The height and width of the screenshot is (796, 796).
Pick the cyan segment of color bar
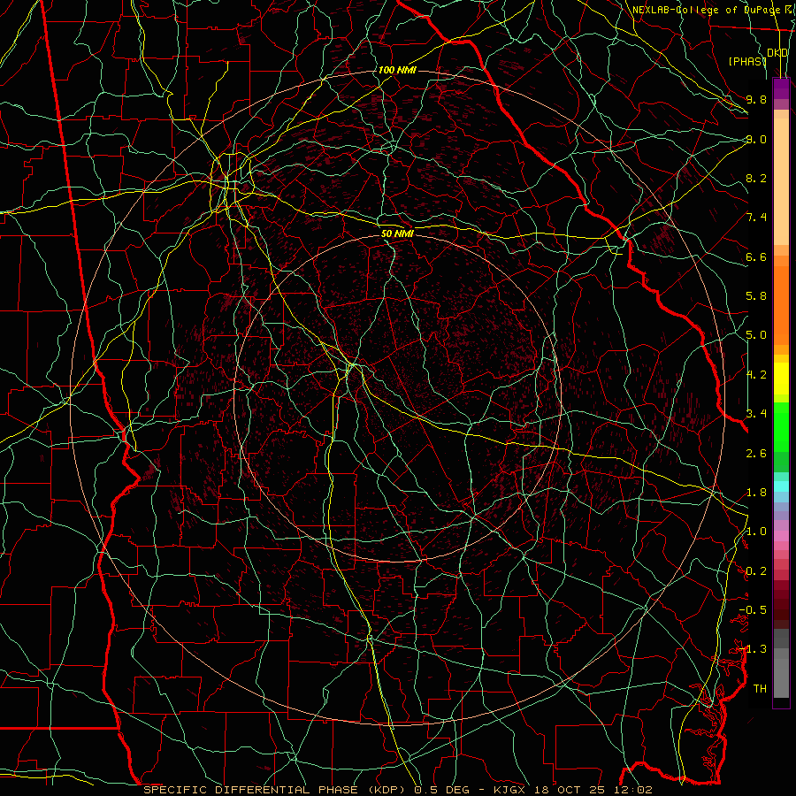781,486
